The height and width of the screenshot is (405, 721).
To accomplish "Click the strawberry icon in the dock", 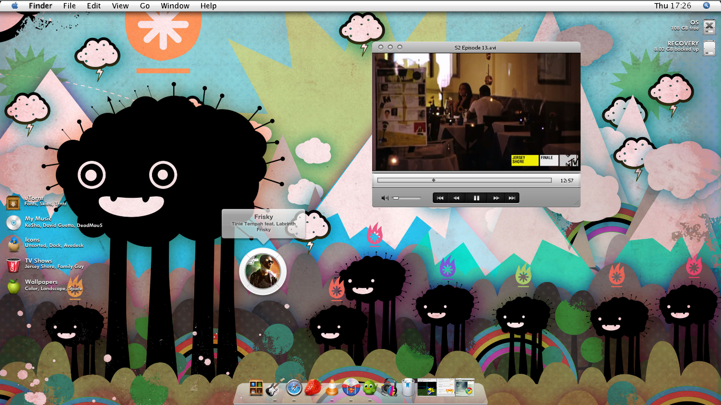I will (x=313, y=388).
